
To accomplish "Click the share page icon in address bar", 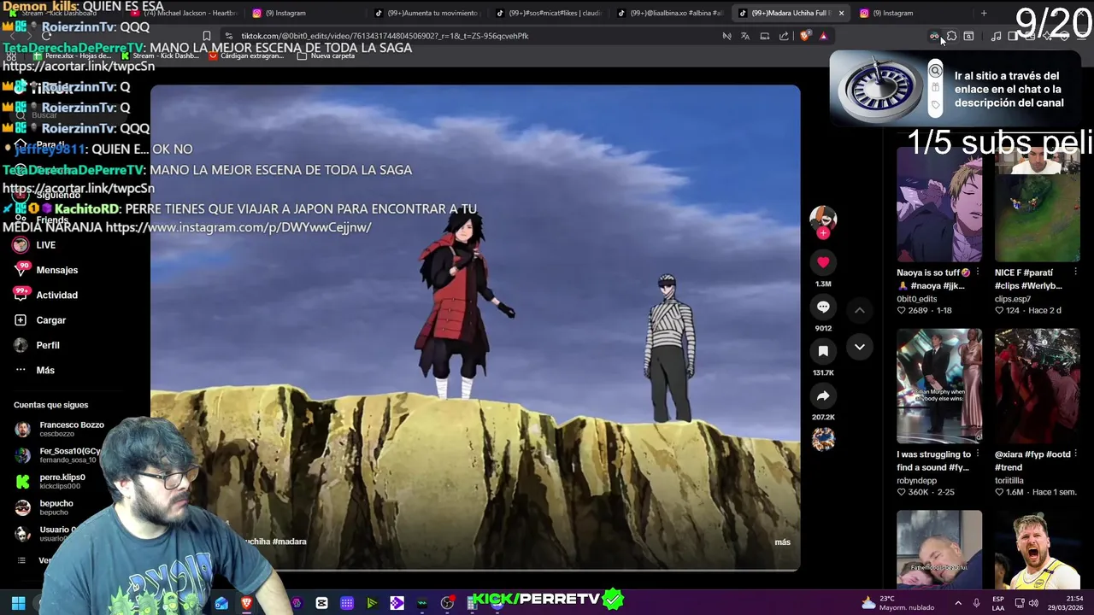I will pyautogui.click(x=784, y=36).
